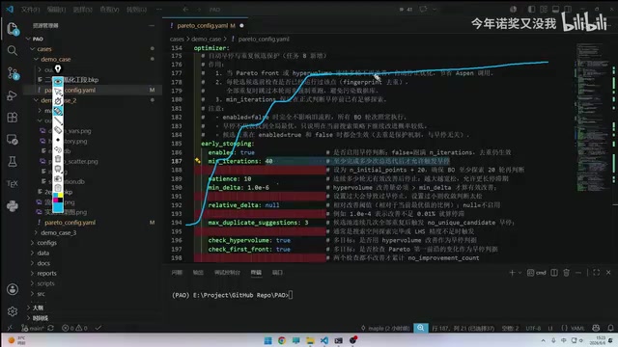The width and height of the screenshot is (618, 347).
Task: Kill the terminal with trash icon
Action: pos(567,272)
